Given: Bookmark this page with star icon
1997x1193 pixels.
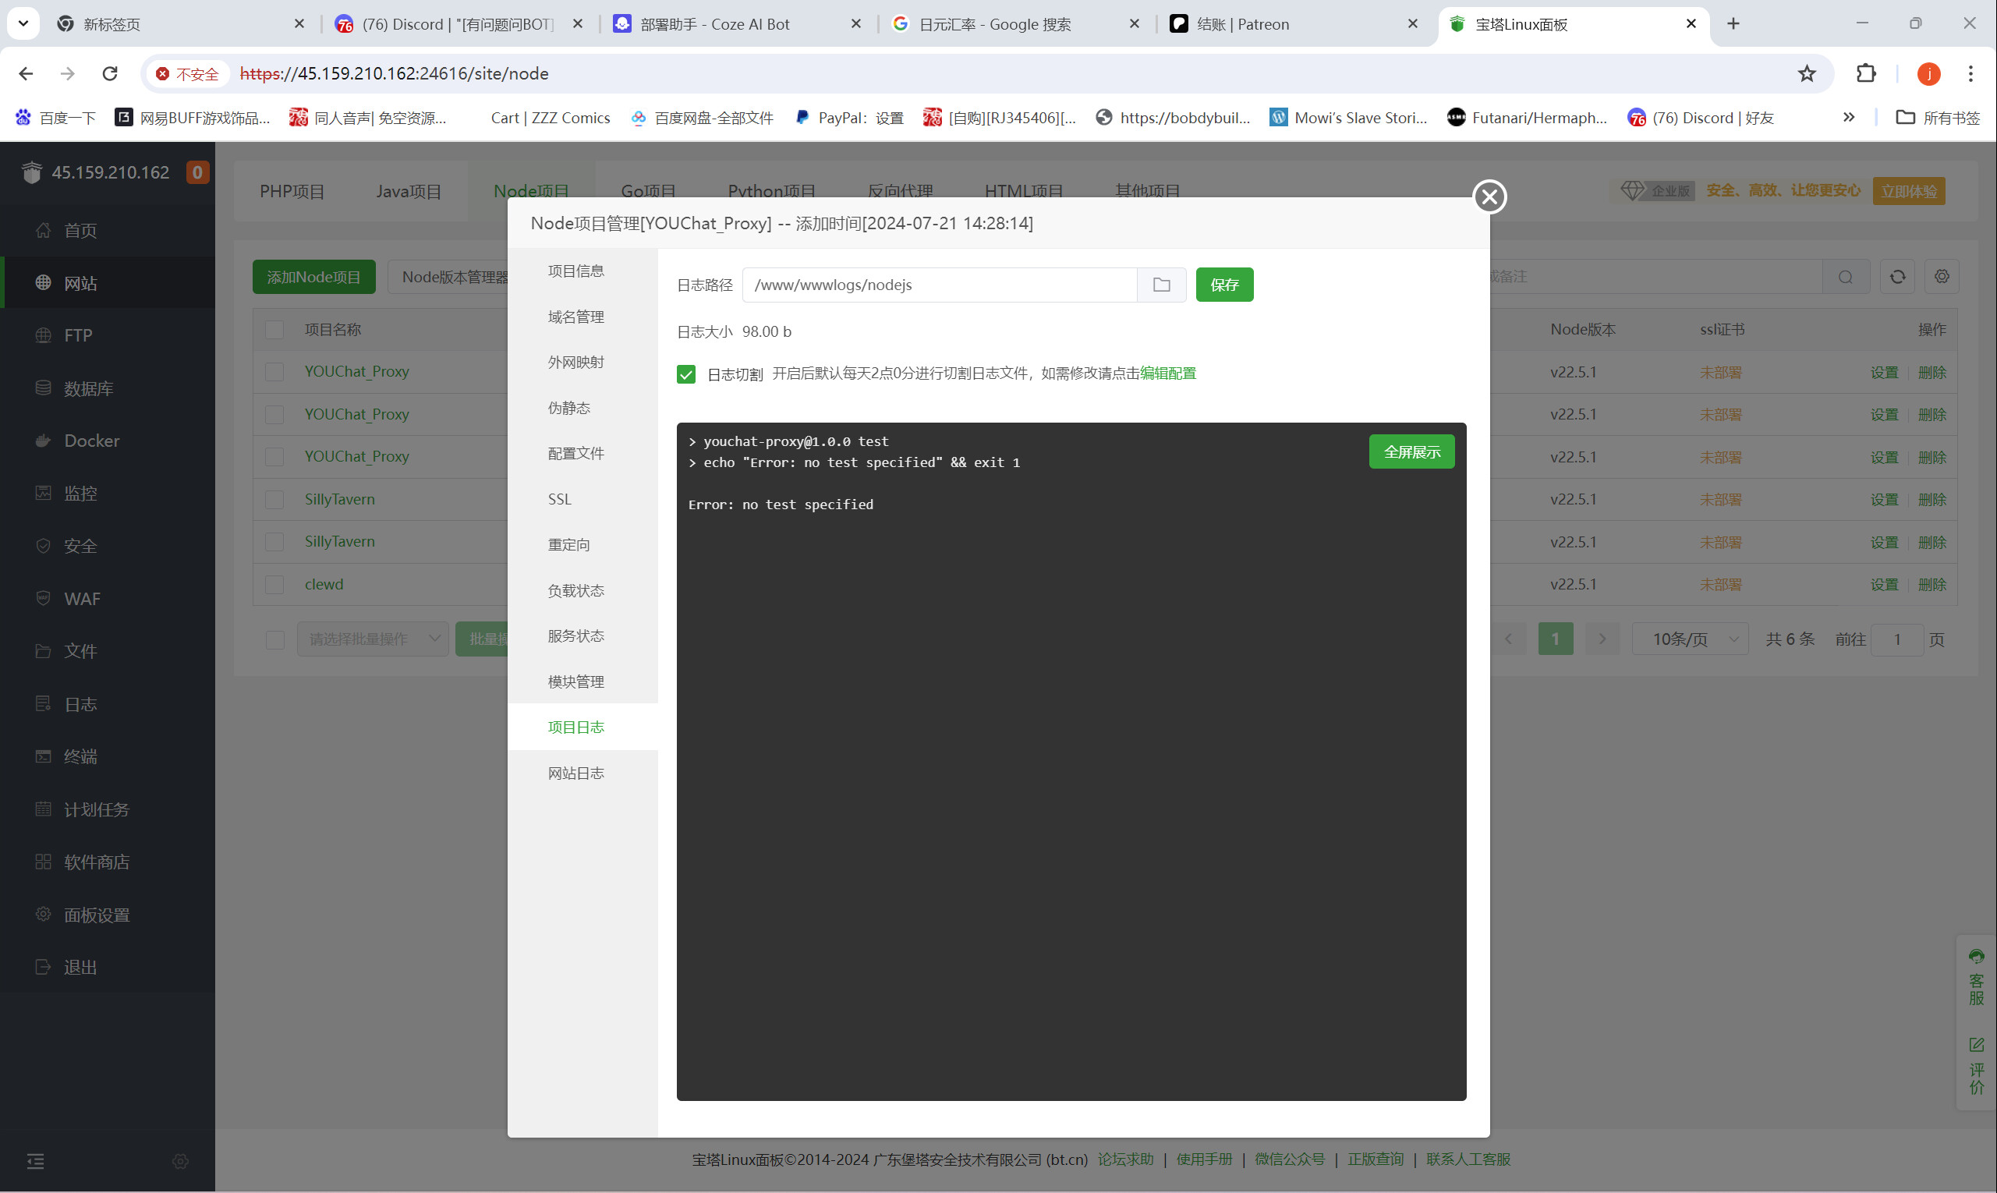Looking at the screenshot, I should tap(1807, 74).
